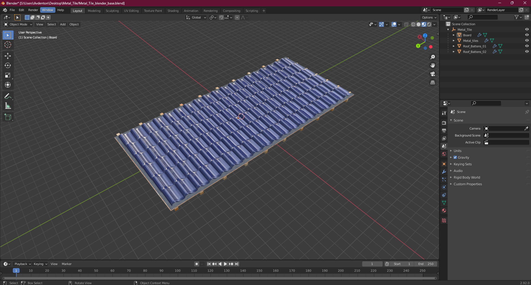Toggle proportional editing
This screenshot has height=285, width=531.
pyautogui.click(x=237, y=17)
